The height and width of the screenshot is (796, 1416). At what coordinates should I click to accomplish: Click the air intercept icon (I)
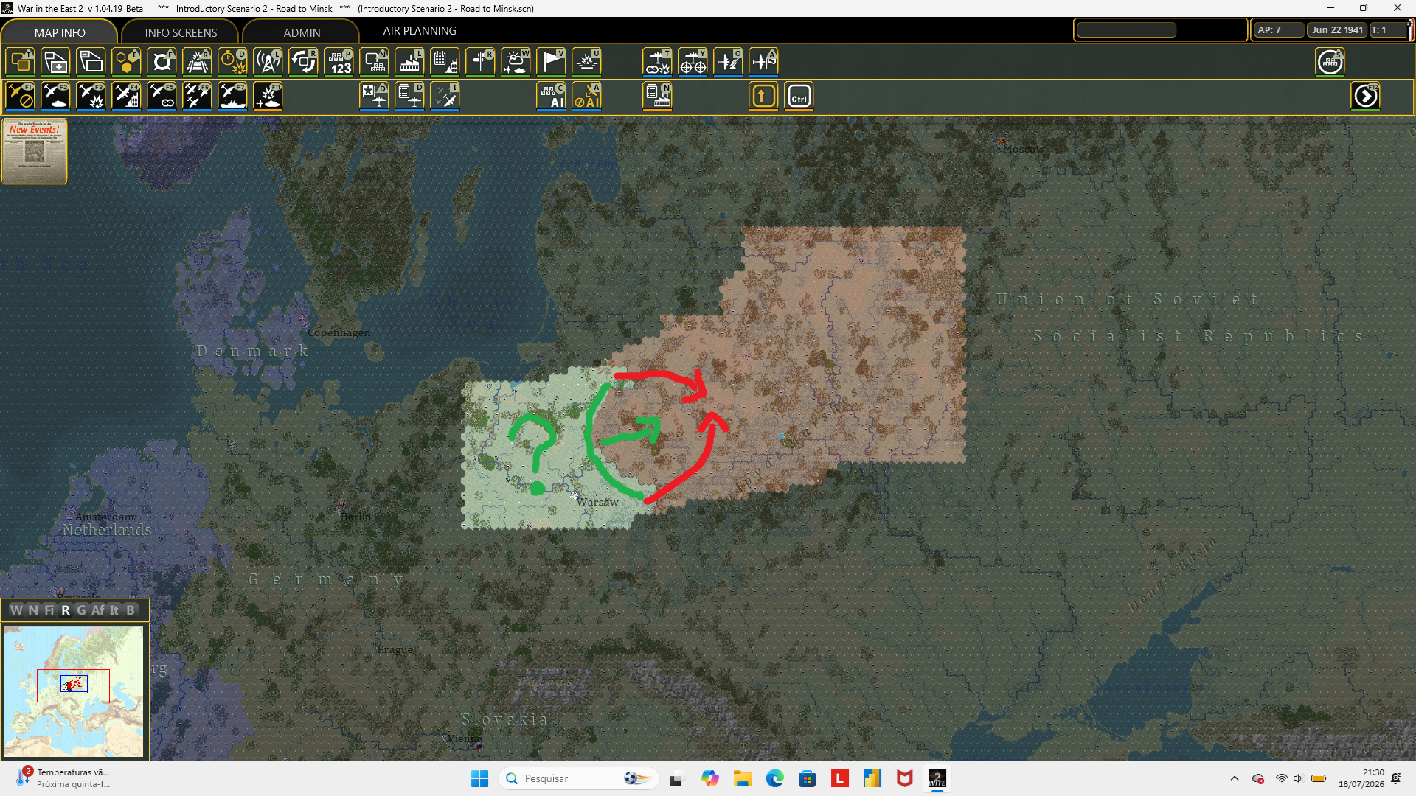tap(445, 96)
